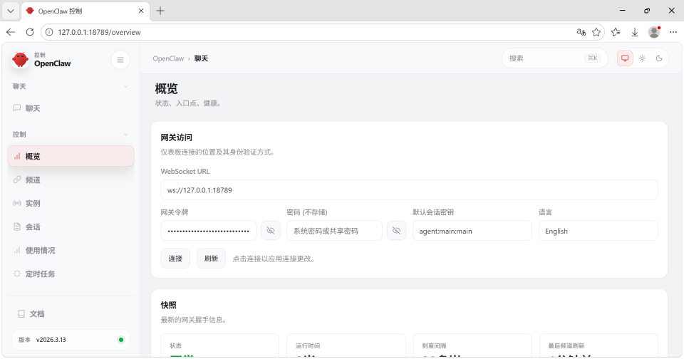This screenshot has height=359, width=684.
Task: Open tab list dropdown chevron
Action: 11,11
